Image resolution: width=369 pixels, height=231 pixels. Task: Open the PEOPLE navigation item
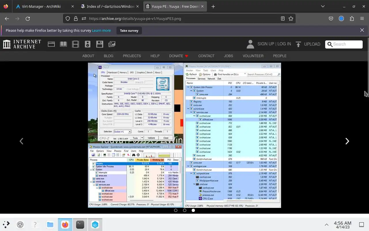280,56
